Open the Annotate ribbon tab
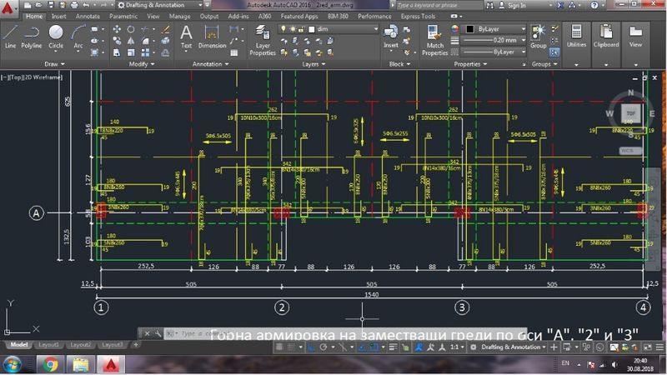667x375 pixels. coord(88,16)
